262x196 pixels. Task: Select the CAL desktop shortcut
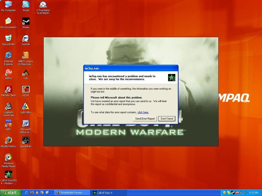[x=26, y=74]
